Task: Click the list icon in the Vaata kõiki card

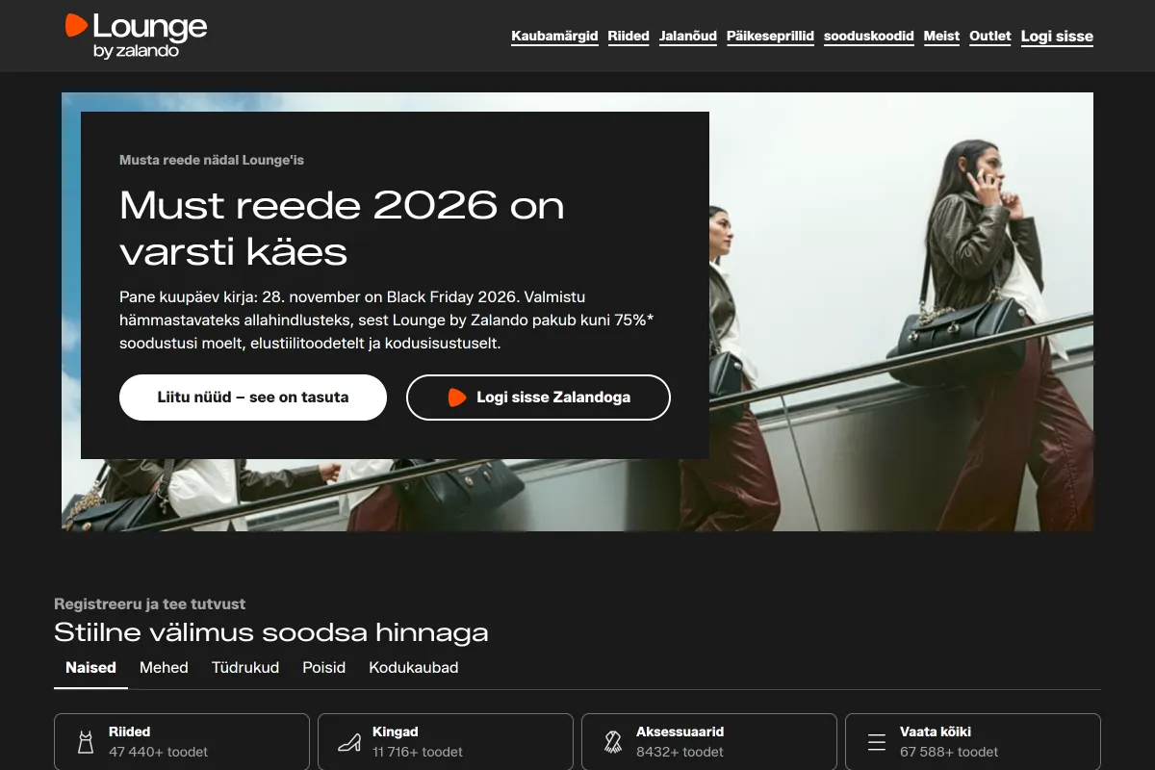Action: 877,742
